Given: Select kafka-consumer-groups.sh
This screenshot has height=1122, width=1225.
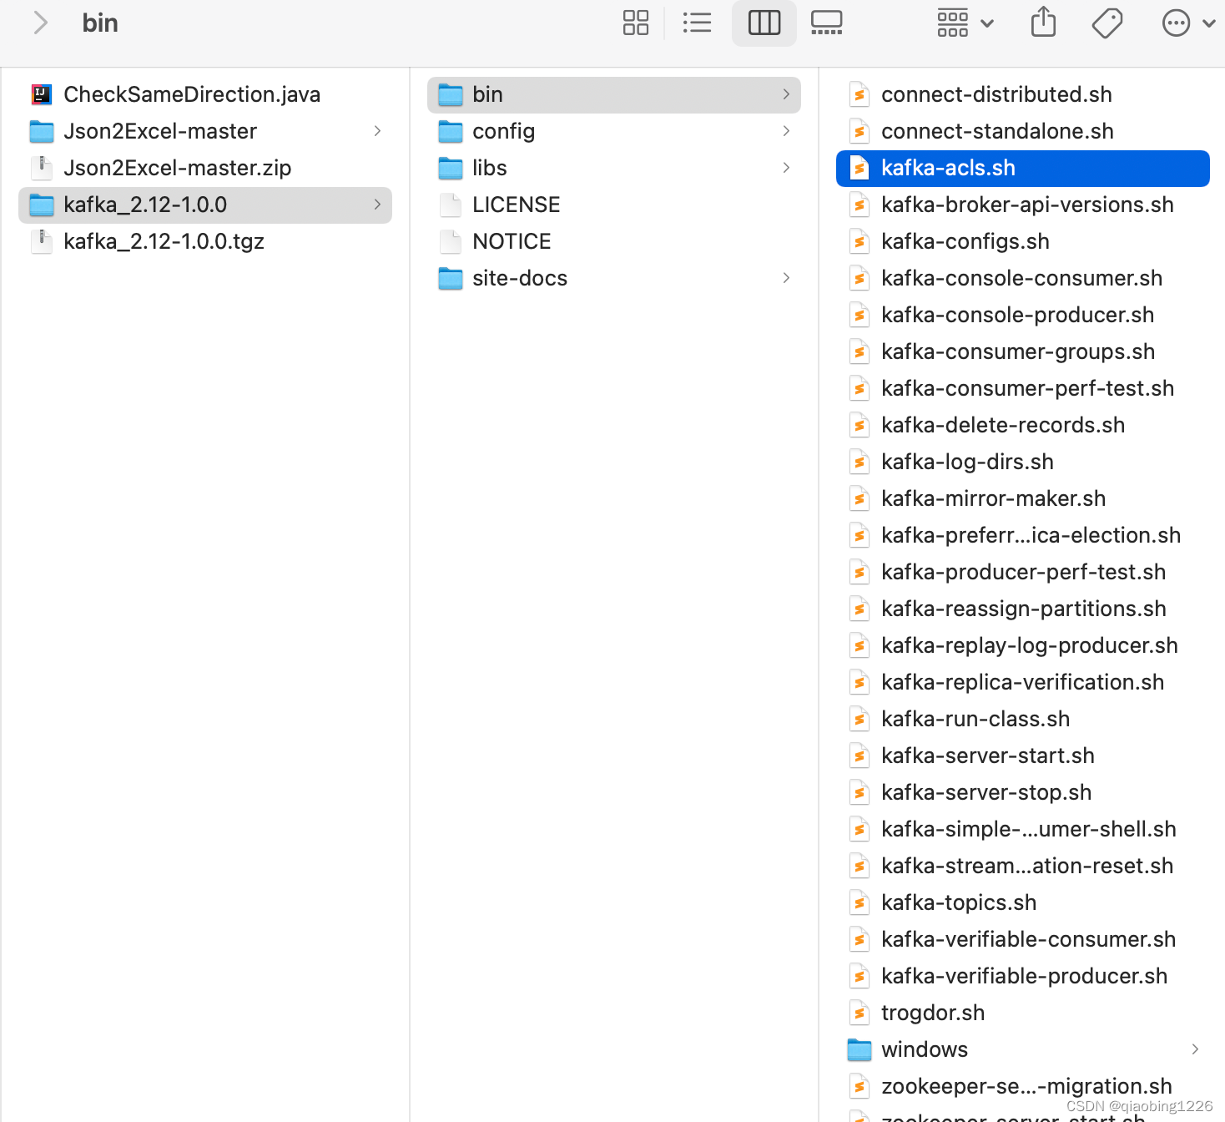Looking at the screenshot, I should point(1023,351).
